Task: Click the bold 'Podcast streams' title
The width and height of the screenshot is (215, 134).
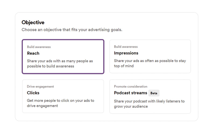Action: pyautogui.click(x=131, y=93)
